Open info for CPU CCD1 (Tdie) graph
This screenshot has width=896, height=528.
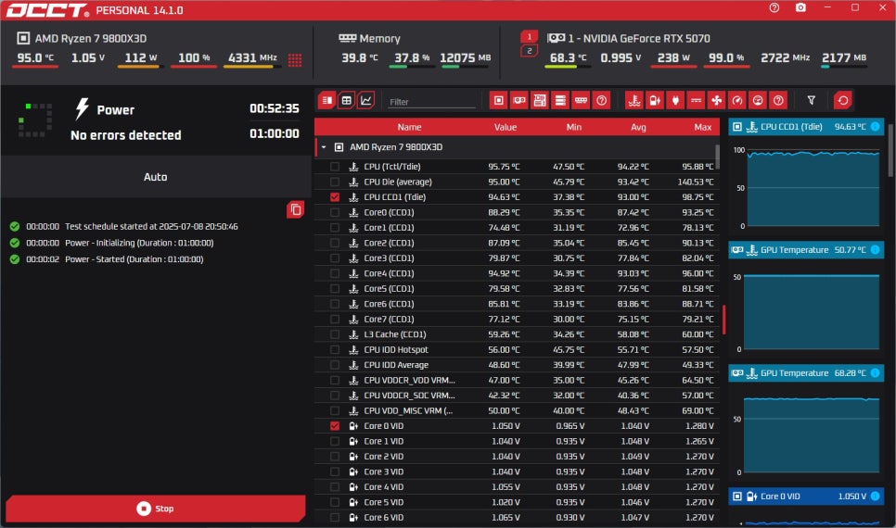pos(875,127)
